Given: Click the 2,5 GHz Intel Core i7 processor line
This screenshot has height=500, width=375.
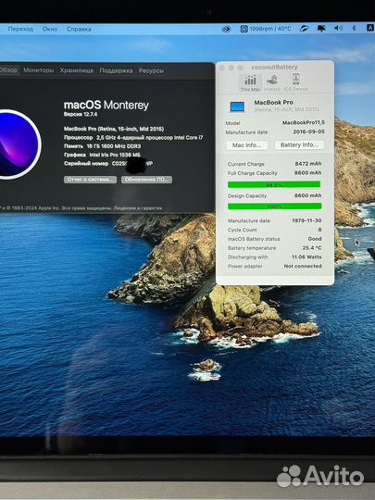Looking at the screenshot, I should [x=133, y=137].
